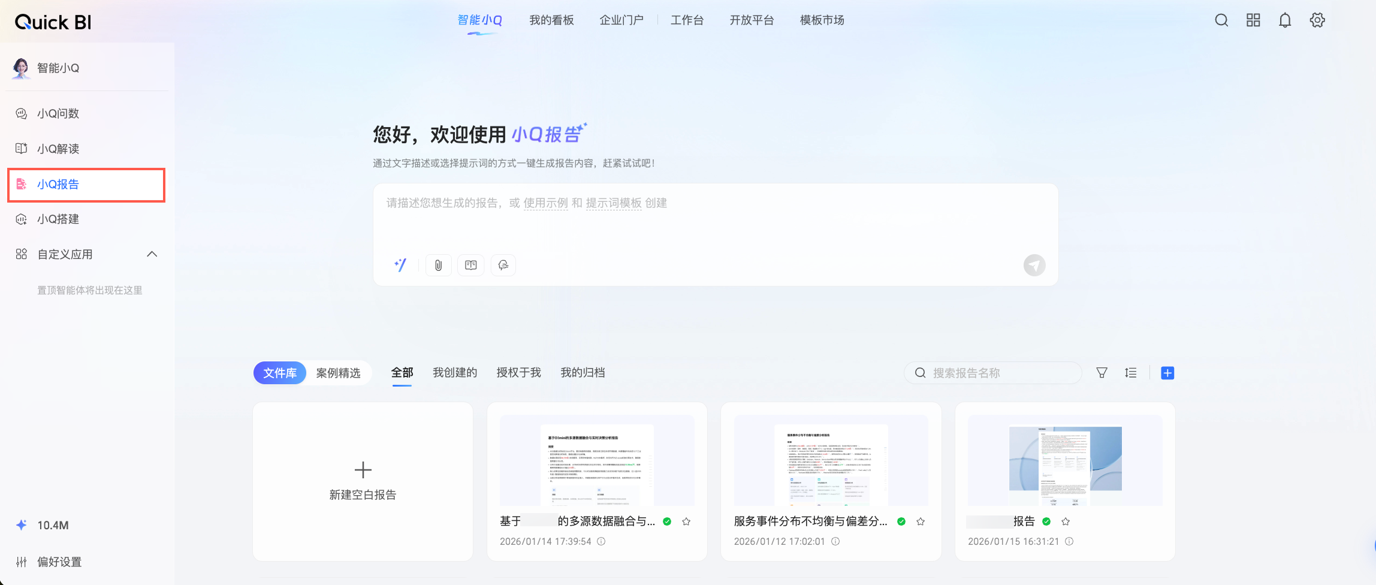Open the thumbnail of the 2026/01/15 report
The width and height of the screenshot is (1376, 585).
(x=1065, y=460)
